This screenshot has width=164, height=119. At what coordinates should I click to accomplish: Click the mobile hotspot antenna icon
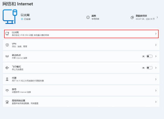click(7, 56)
